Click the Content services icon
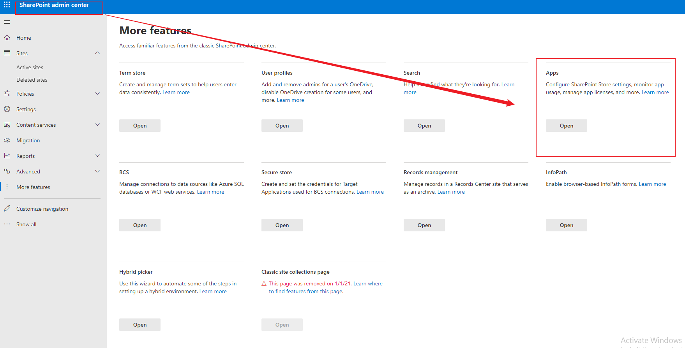685x348 pixels. coord(7,124)
